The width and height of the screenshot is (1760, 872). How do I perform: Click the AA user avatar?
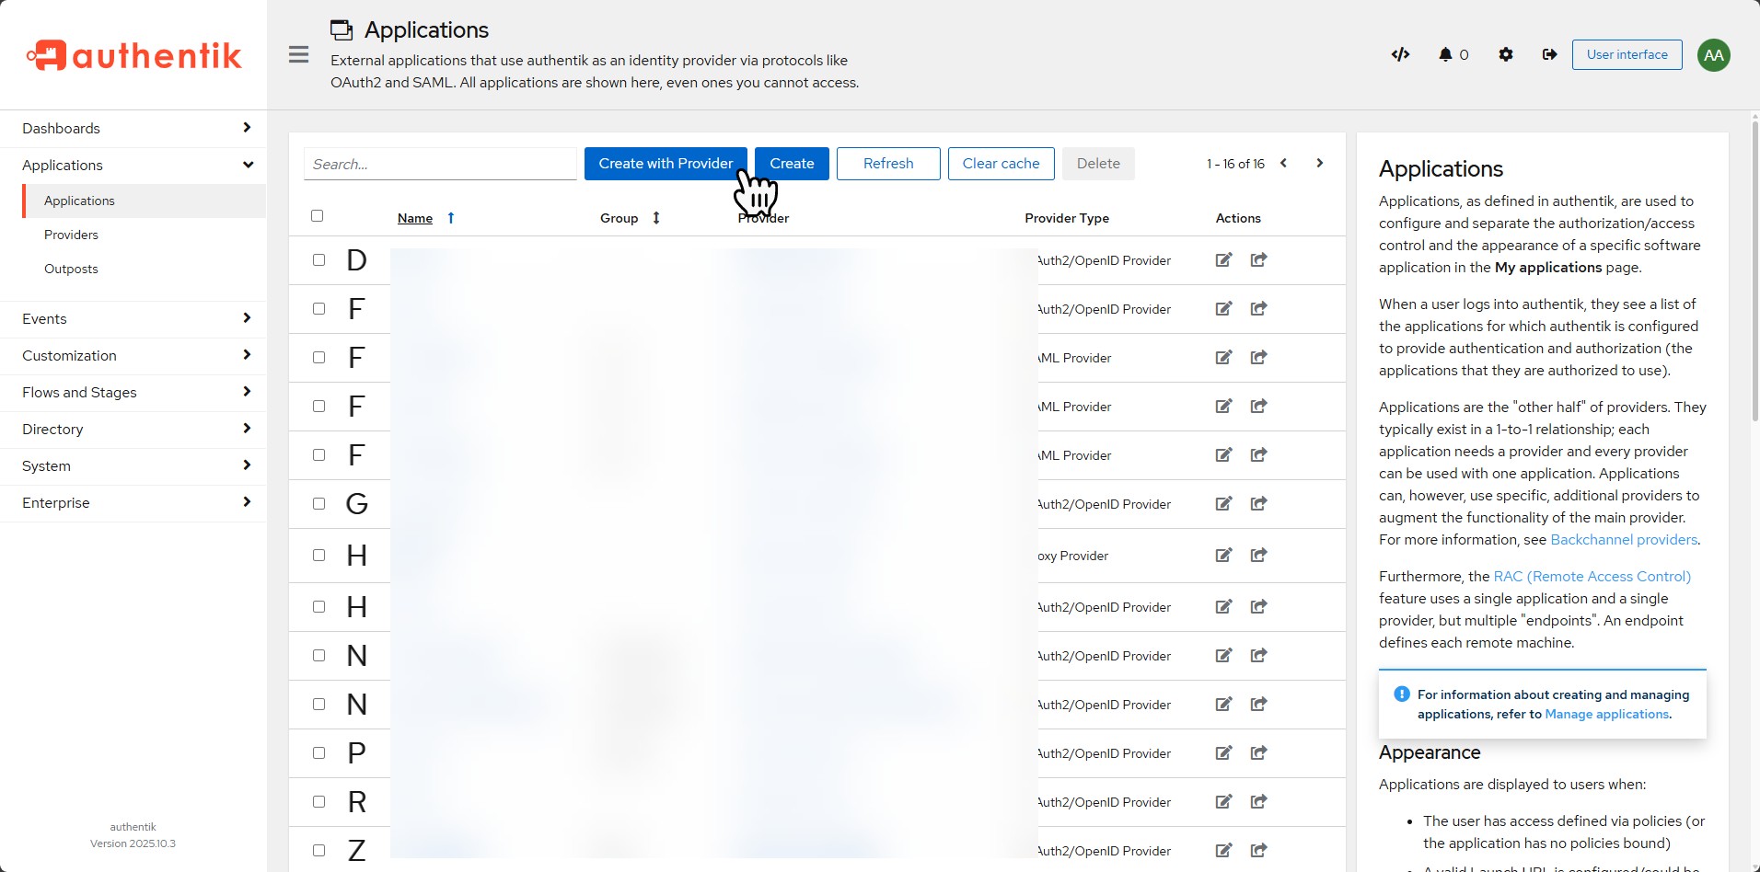tap(1713, 55)
